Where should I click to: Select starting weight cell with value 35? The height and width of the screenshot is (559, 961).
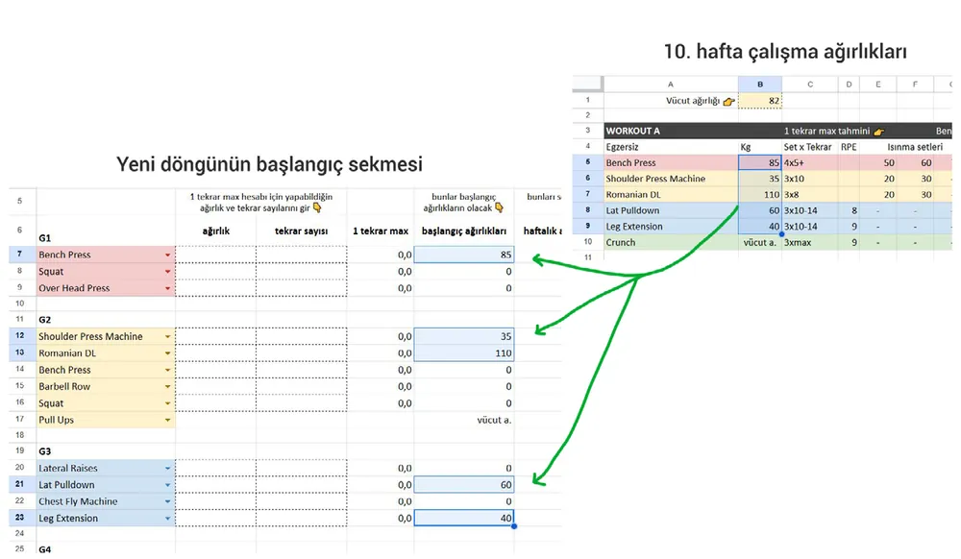pyautogui.click(x=464, y=336)
